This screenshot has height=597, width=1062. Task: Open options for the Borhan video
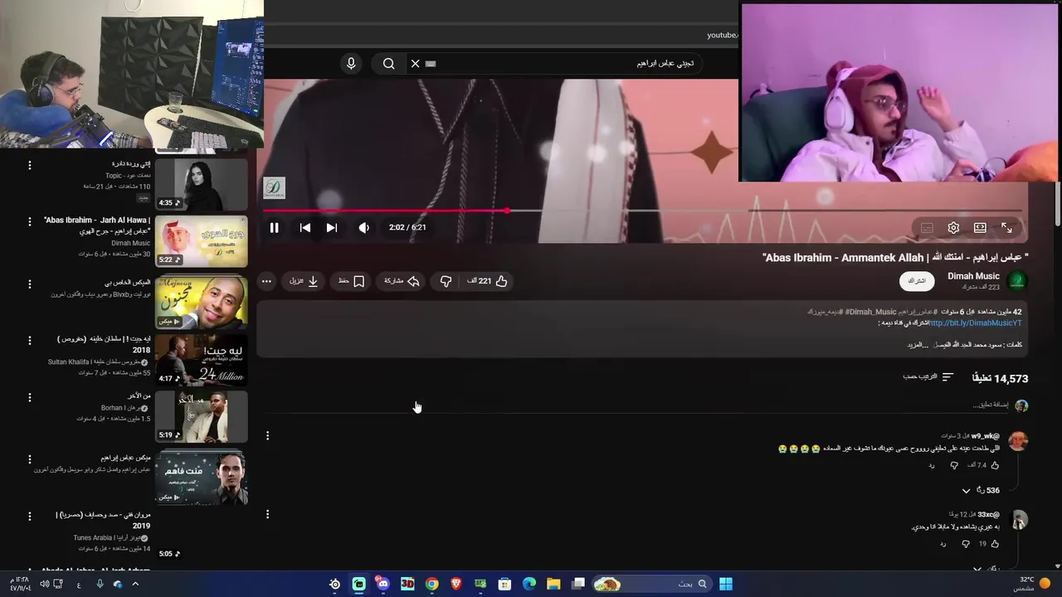coord(30,398)
